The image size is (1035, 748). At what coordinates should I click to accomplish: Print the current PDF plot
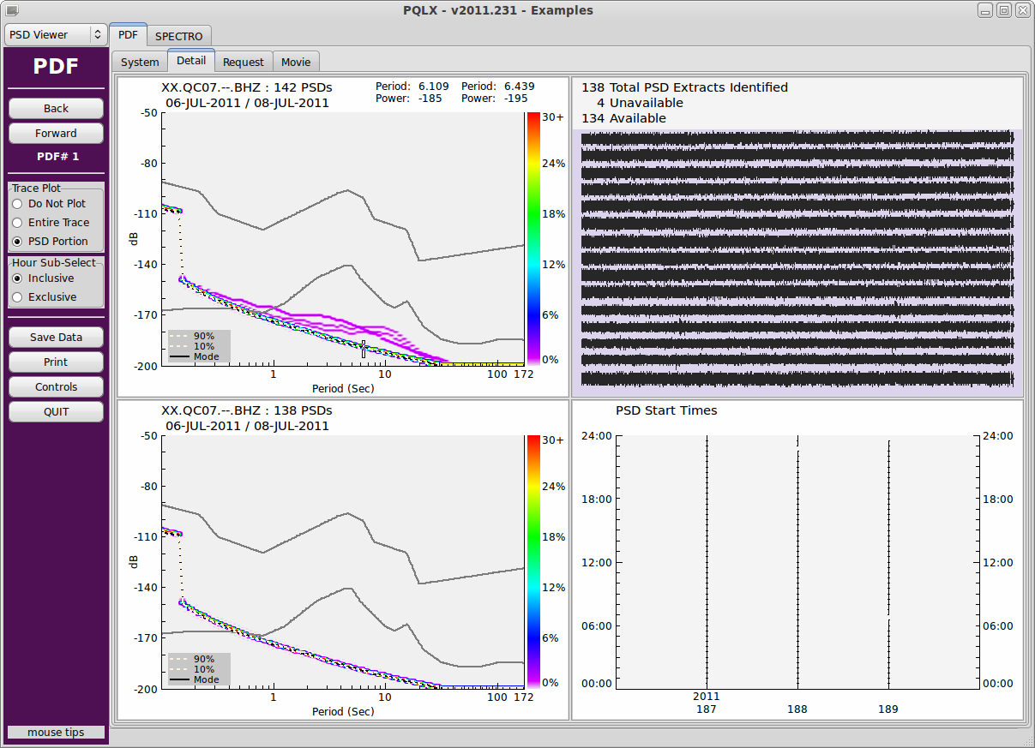[x=56, y=362]
